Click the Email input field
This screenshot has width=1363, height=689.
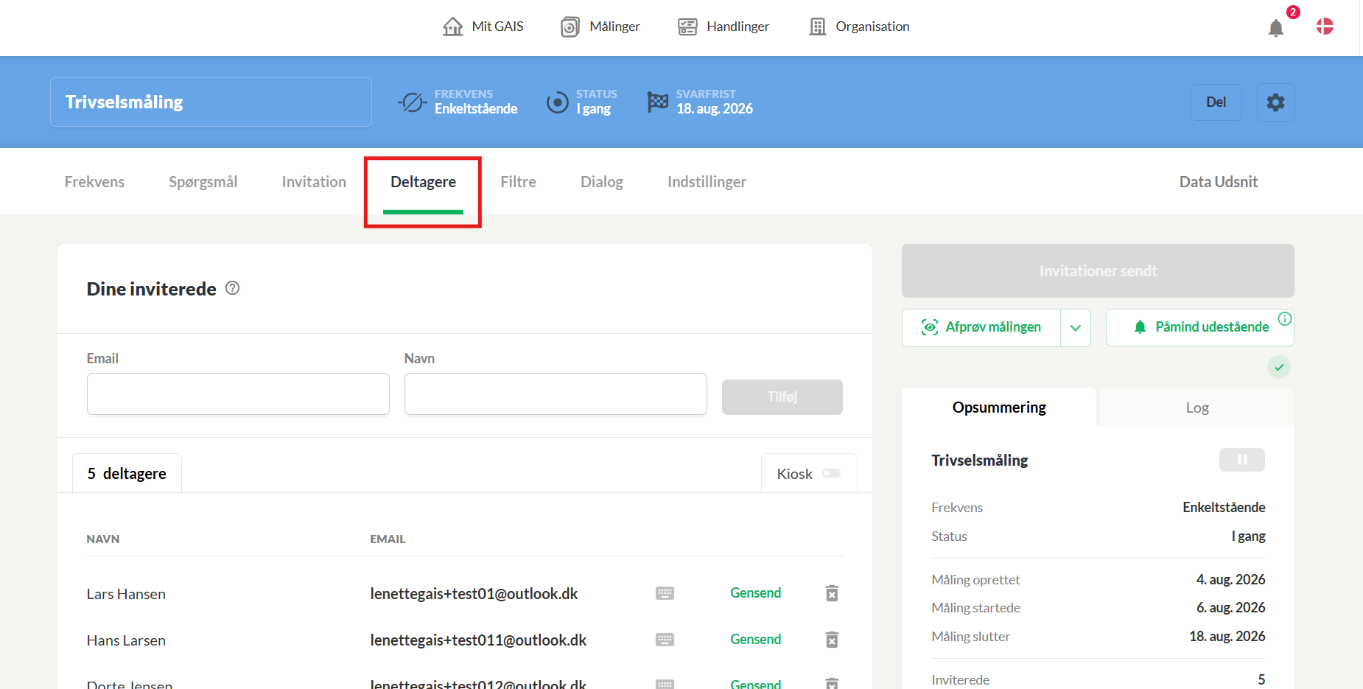[238, 394]
